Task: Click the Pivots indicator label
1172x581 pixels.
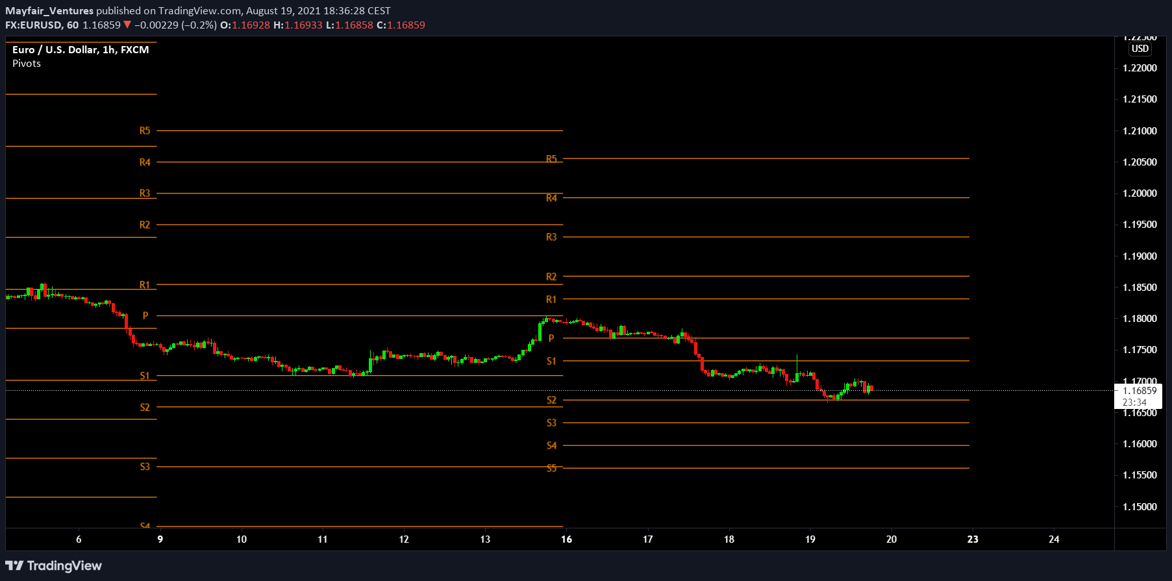Action: [x=27, y=64]
